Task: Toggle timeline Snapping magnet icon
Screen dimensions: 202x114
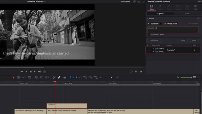Action: click(54, 77)
